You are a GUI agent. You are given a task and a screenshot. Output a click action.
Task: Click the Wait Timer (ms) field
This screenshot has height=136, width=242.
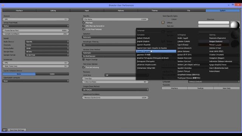pos(36,66)
